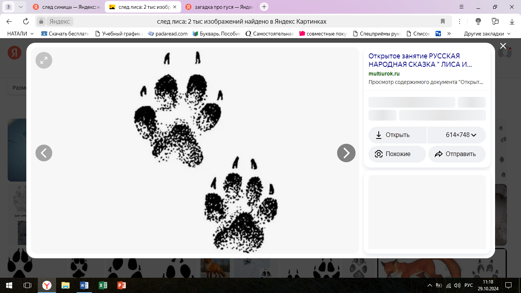
Task: Launch Word from the taskbar
Action: click(84, 285)
